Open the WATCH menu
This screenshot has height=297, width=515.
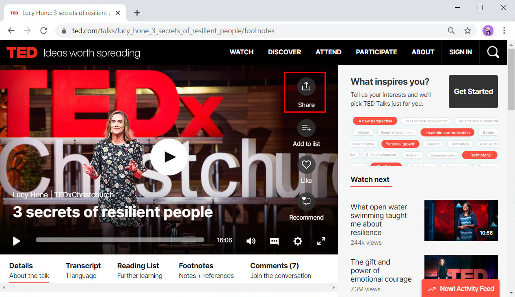(x=241, y=52)
